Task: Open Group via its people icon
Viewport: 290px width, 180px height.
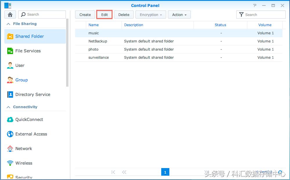Action: [x=10, y=80]
